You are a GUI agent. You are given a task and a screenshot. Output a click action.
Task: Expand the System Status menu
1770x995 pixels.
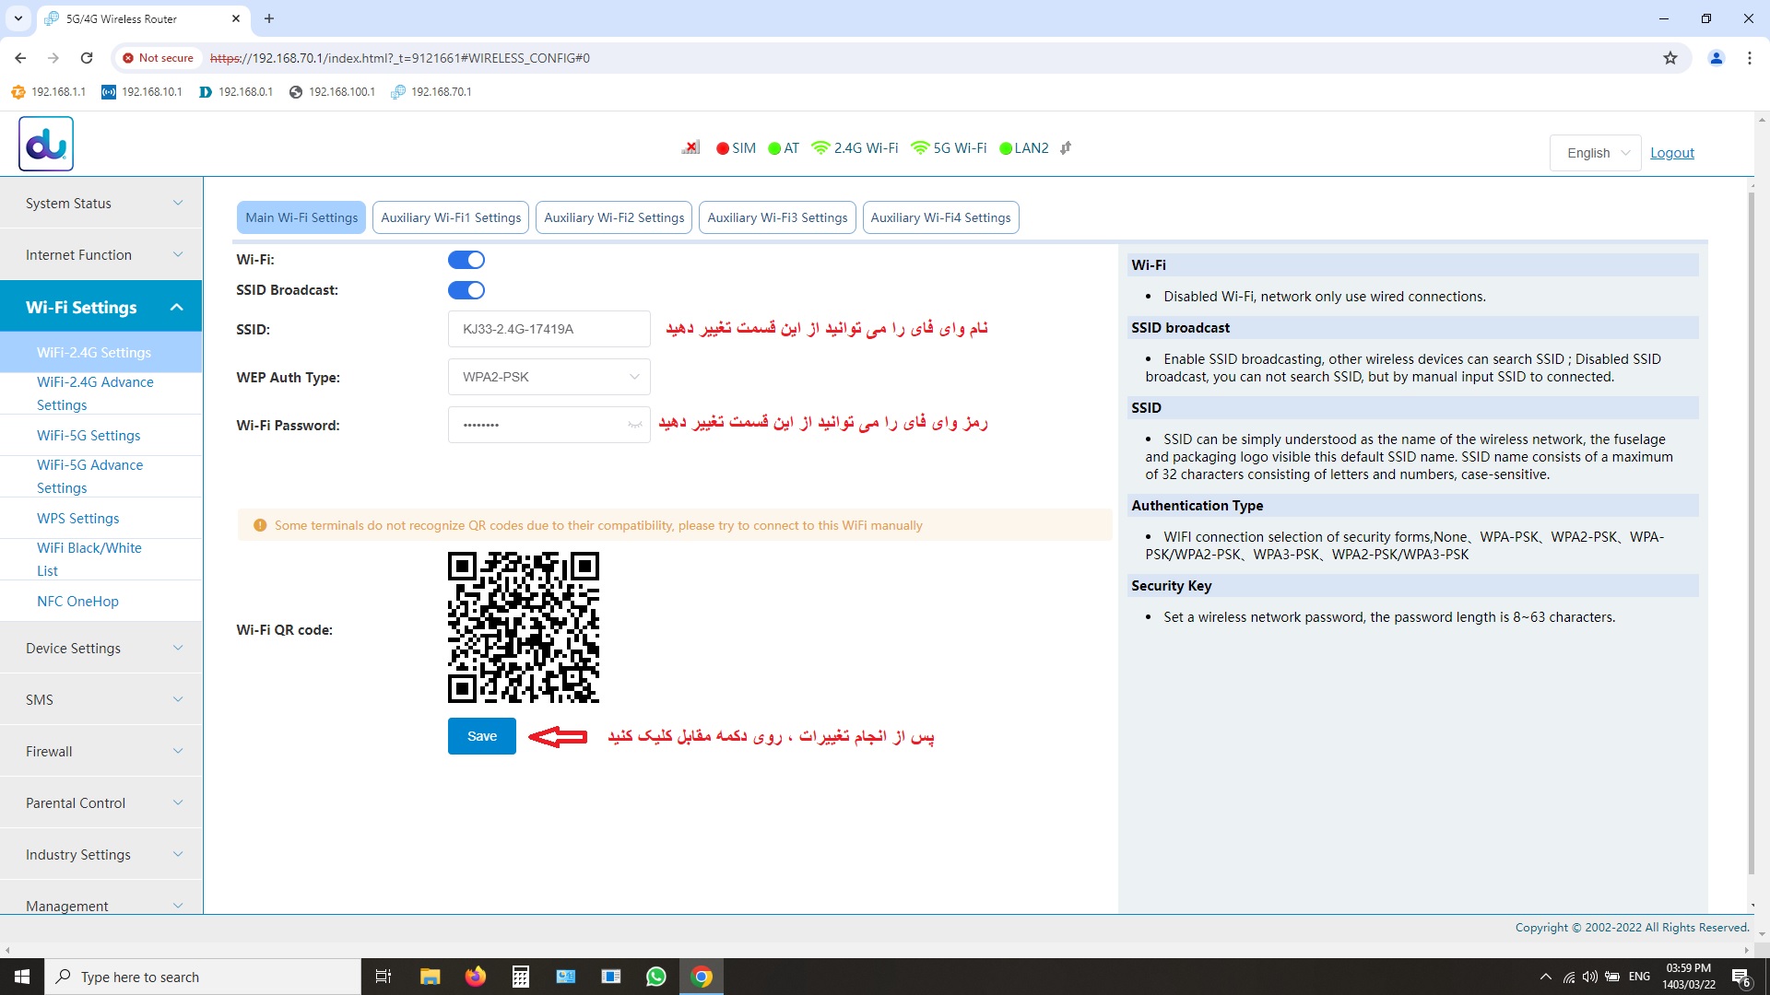click(101, 204)
